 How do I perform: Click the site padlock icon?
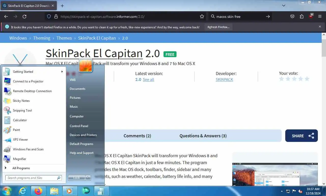pos(56,17)
